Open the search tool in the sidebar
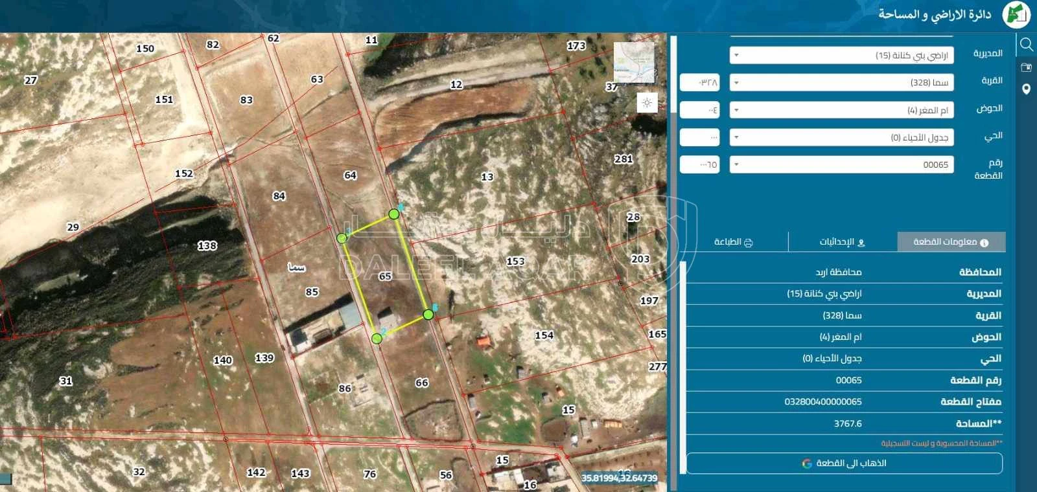 (1027, 44)
